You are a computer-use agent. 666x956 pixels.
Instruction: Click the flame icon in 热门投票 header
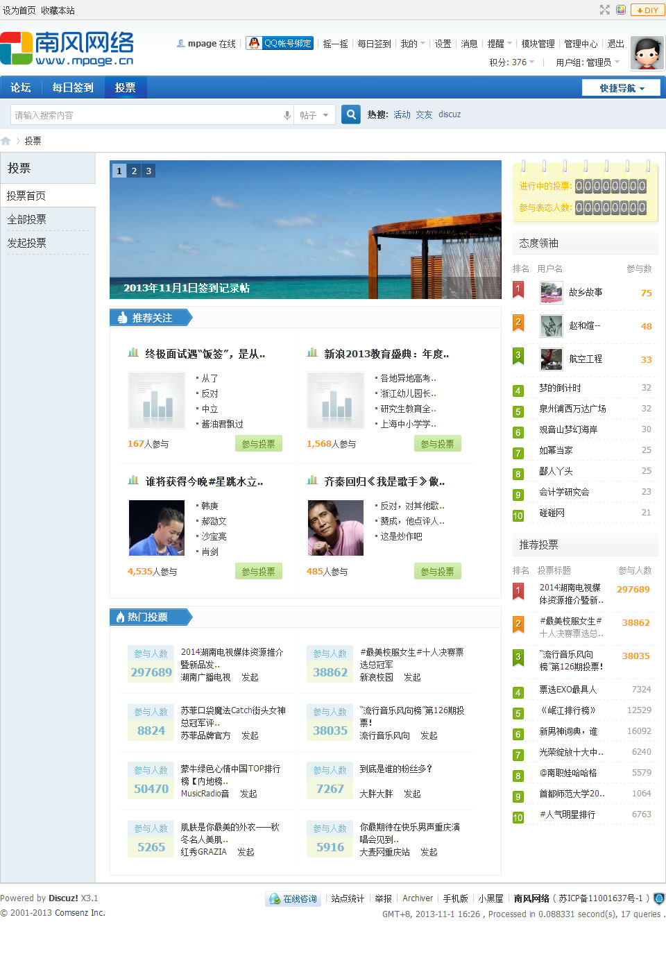(x=121, y=617)
